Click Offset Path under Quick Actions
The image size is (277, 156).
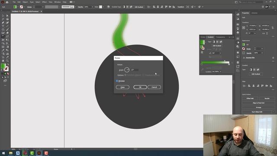[250, 98]
